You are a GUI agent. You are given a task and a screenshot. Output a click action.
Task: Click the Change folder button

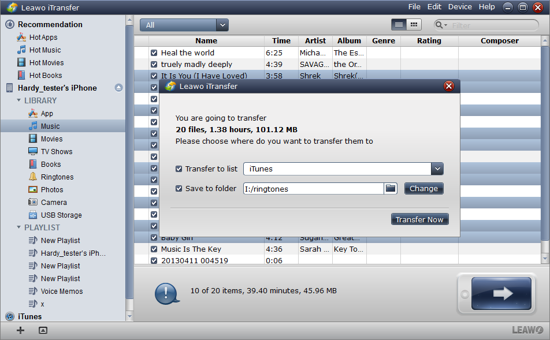click(423, 189)
